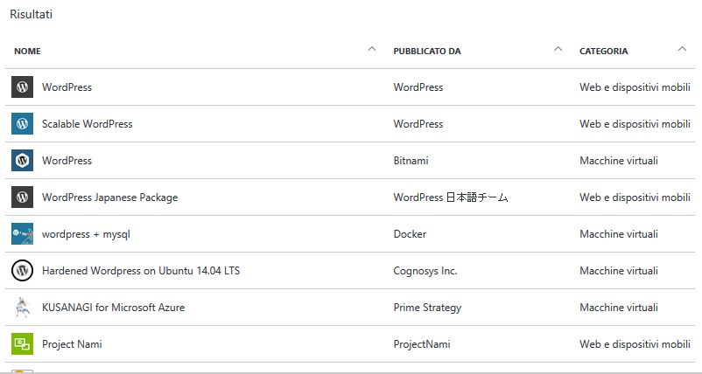Open the Scalable WordPress result name
The image size is (702, 374).
tap(88, 124)
